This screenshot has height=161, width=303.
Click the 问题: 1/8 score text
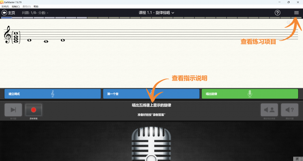pos(35,13)
